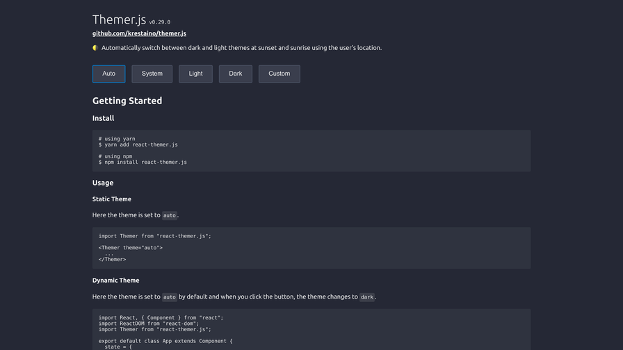Image resolution: width=623 pixels, height=350 pixels.
Task: Click 'export default class App extends Component' line
Action: coord(165,341)
